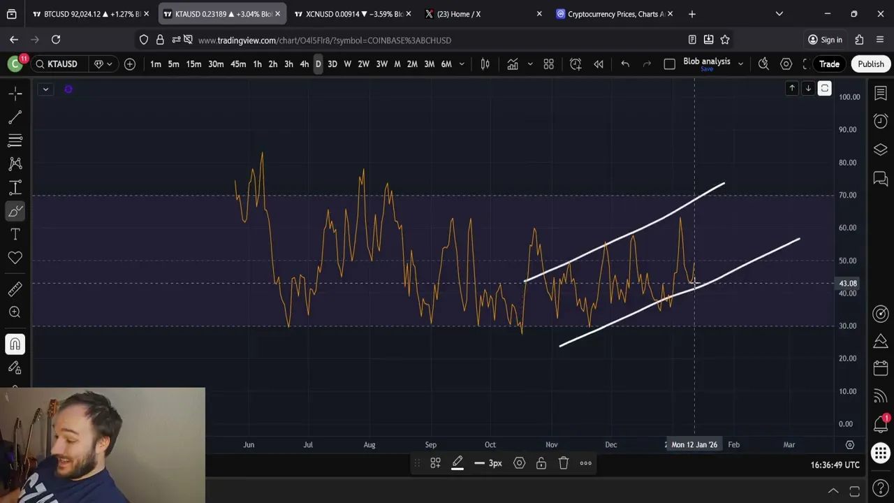This screenshot has width=894, height=503.
Task: Switch to the BTCUSD browser tab
Action: pyautogui.click(x=91, y=14)
